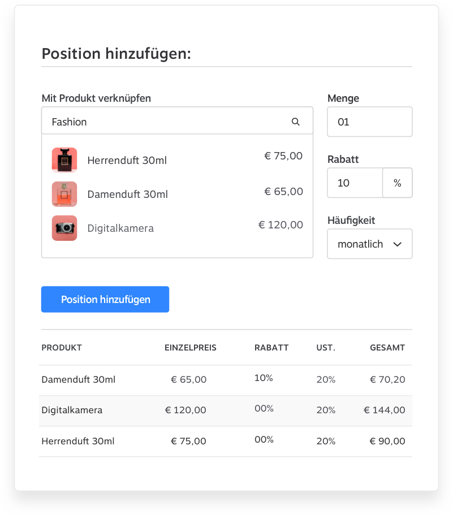The width and height of the screenshot is (453, 515).
Task: Click the GESAMT column header
Action: [x=387, y=348]
